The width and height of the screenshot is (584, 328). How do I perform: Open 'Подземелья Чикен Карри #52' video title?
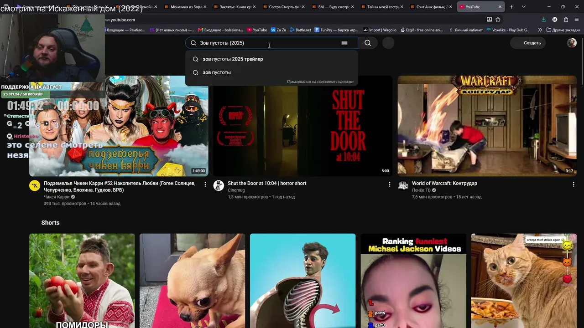[120, 186]
